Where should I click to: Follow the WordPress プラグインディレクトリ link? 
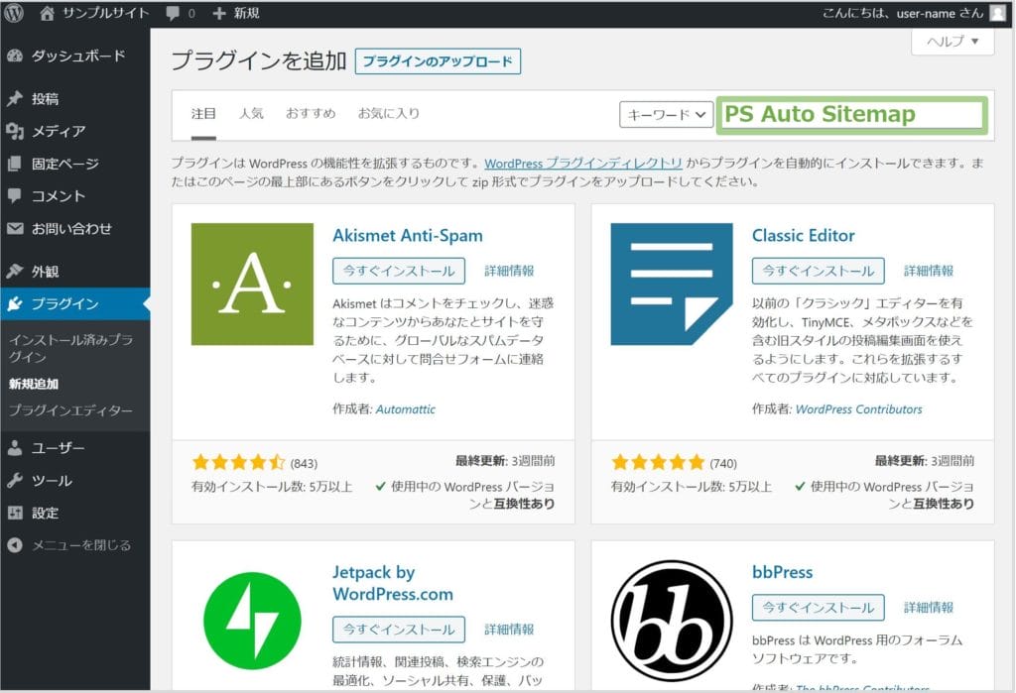click(x=583, y=164)
